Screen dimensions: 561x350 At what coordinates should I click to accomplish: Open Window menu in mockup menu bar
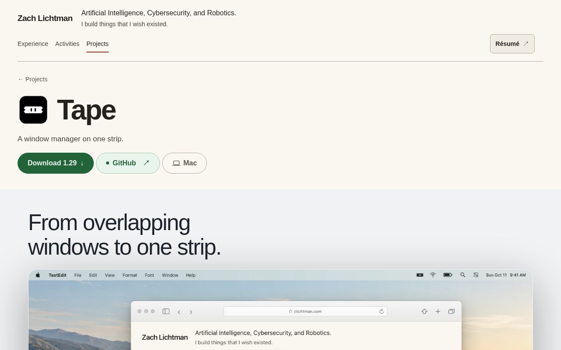click(170, 275)
